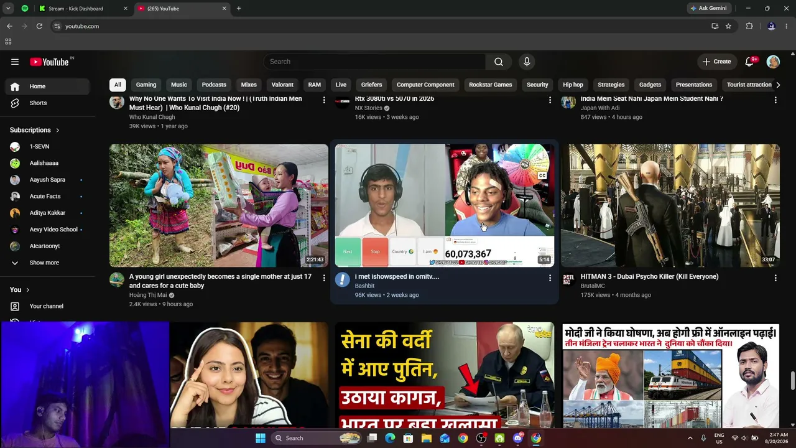Open the install app icon in address bar
Screen dimensions: 796x448
[x=715, y=26]
